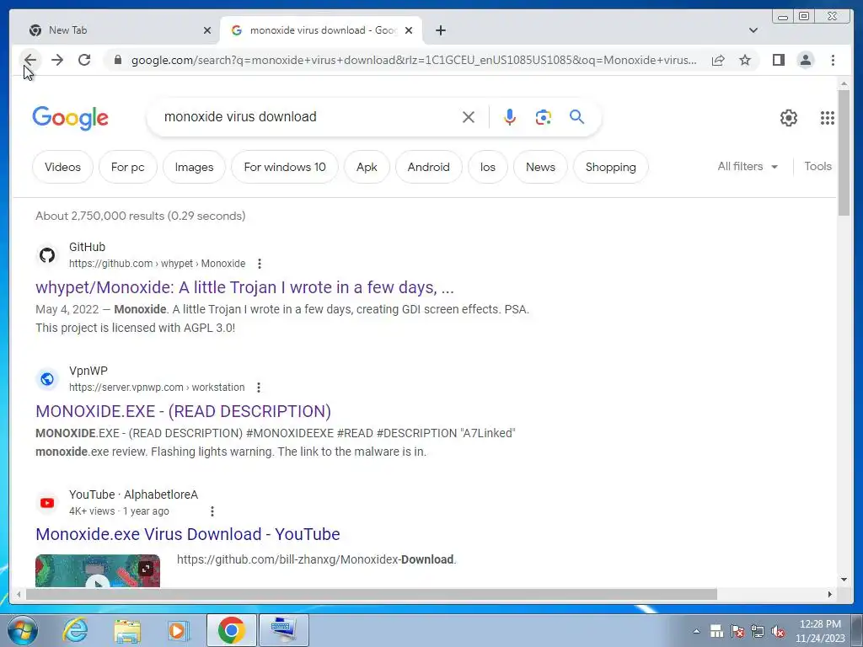The image size is (863, 647).
Task: Filter results by Videos
Action: (62, 167)
